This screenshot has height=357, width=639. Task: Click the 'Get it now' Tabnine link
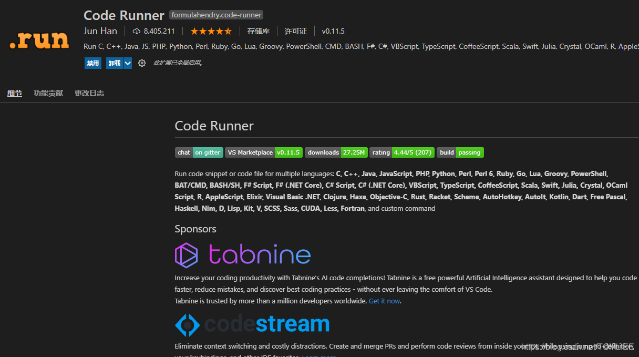click(384, 301)
